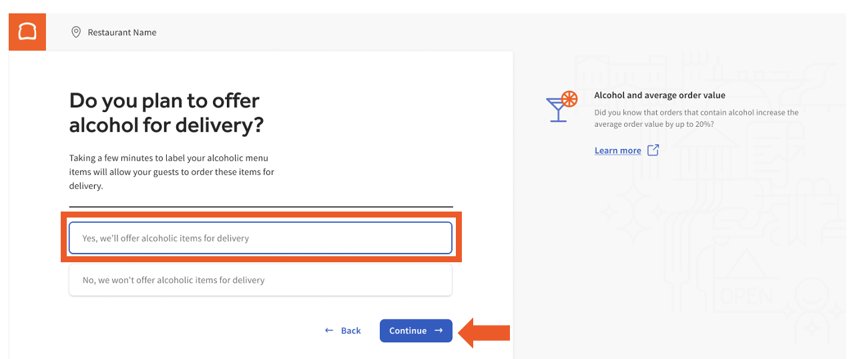Go back using the Back link

pos(350,331)
